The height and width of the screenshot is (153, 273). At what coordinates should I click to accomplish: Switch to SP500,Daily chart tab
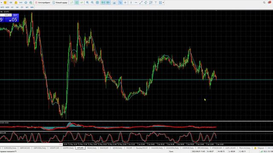[x=117, y=148]
